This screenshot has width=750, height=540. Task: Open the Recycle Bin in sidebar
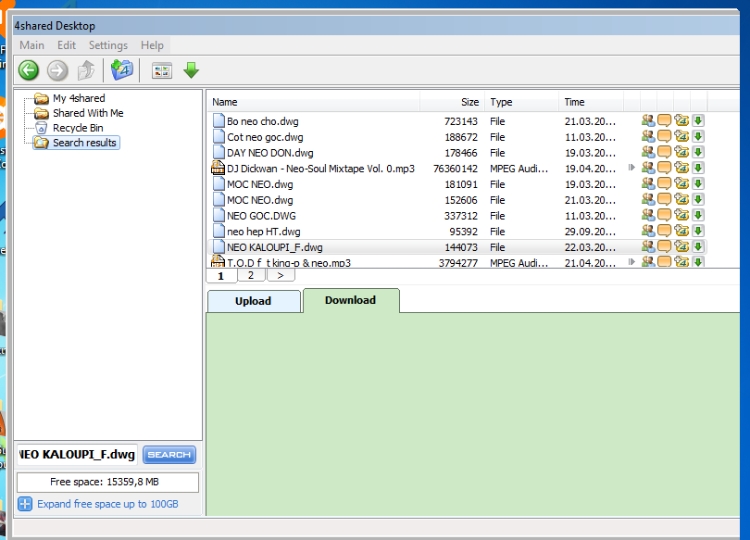click(x=78, y=128)
